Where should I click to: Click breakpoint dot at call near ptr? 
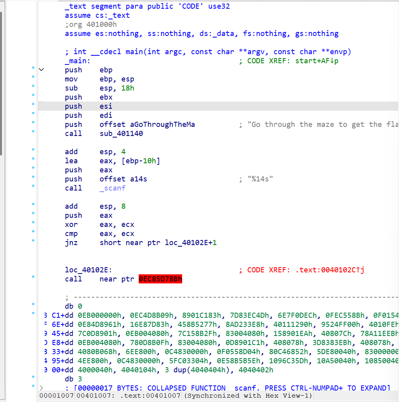click(x=33, y=277)
